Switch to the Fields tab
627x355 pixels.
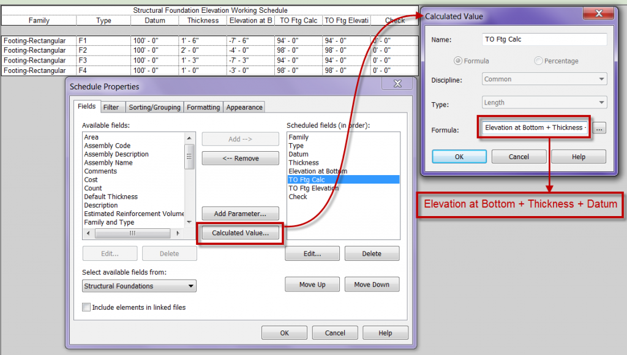86,106
